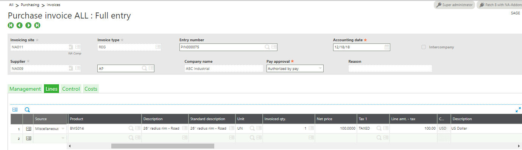Click the All breadcrumb link
The width and height of the screenshot is (522, 150).
11,5
